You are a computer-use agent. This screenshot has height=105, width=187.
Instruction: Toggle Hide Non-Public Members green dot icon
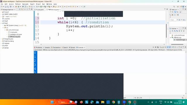click(181, 31)
